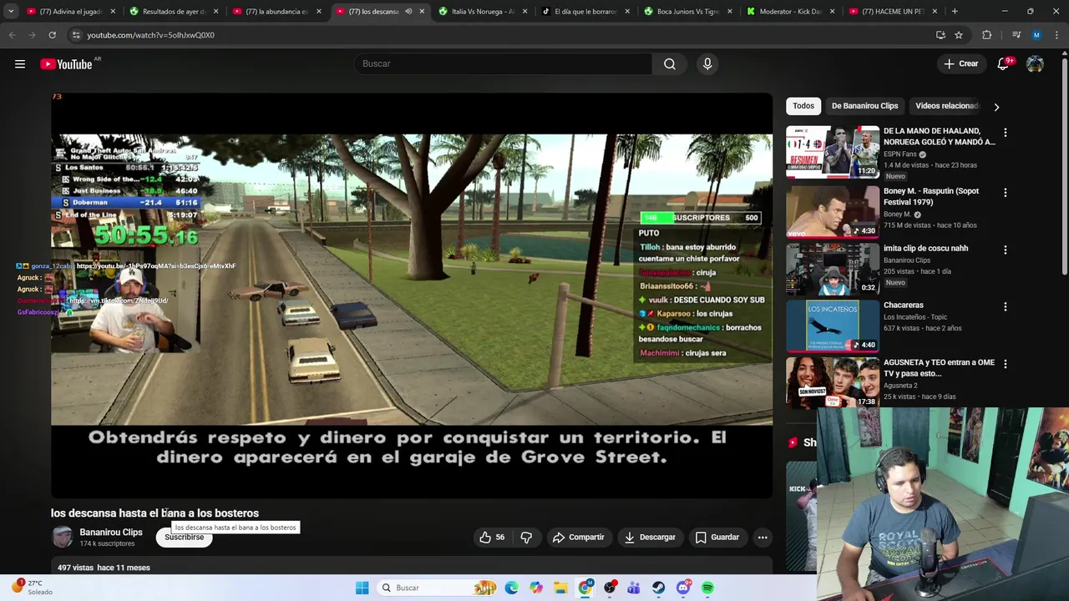This screenshot has height=601, width=1069.
Task: Open options for imita clip de coscu video
Action: [1006, 250]
